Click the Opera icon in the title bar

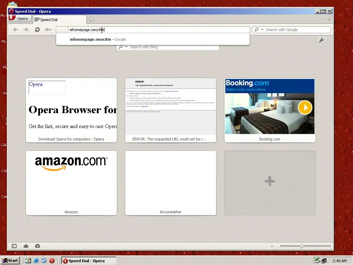click(x=11, y=11)
